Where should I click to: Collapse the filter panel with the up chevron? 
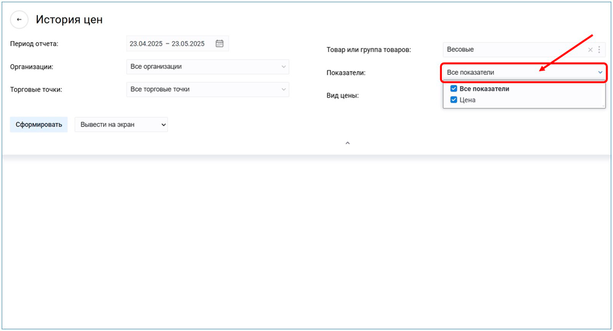click(348, 143)
